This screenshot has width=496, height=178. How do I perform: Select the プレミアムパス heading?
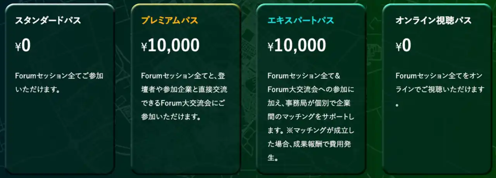(170, 21)
